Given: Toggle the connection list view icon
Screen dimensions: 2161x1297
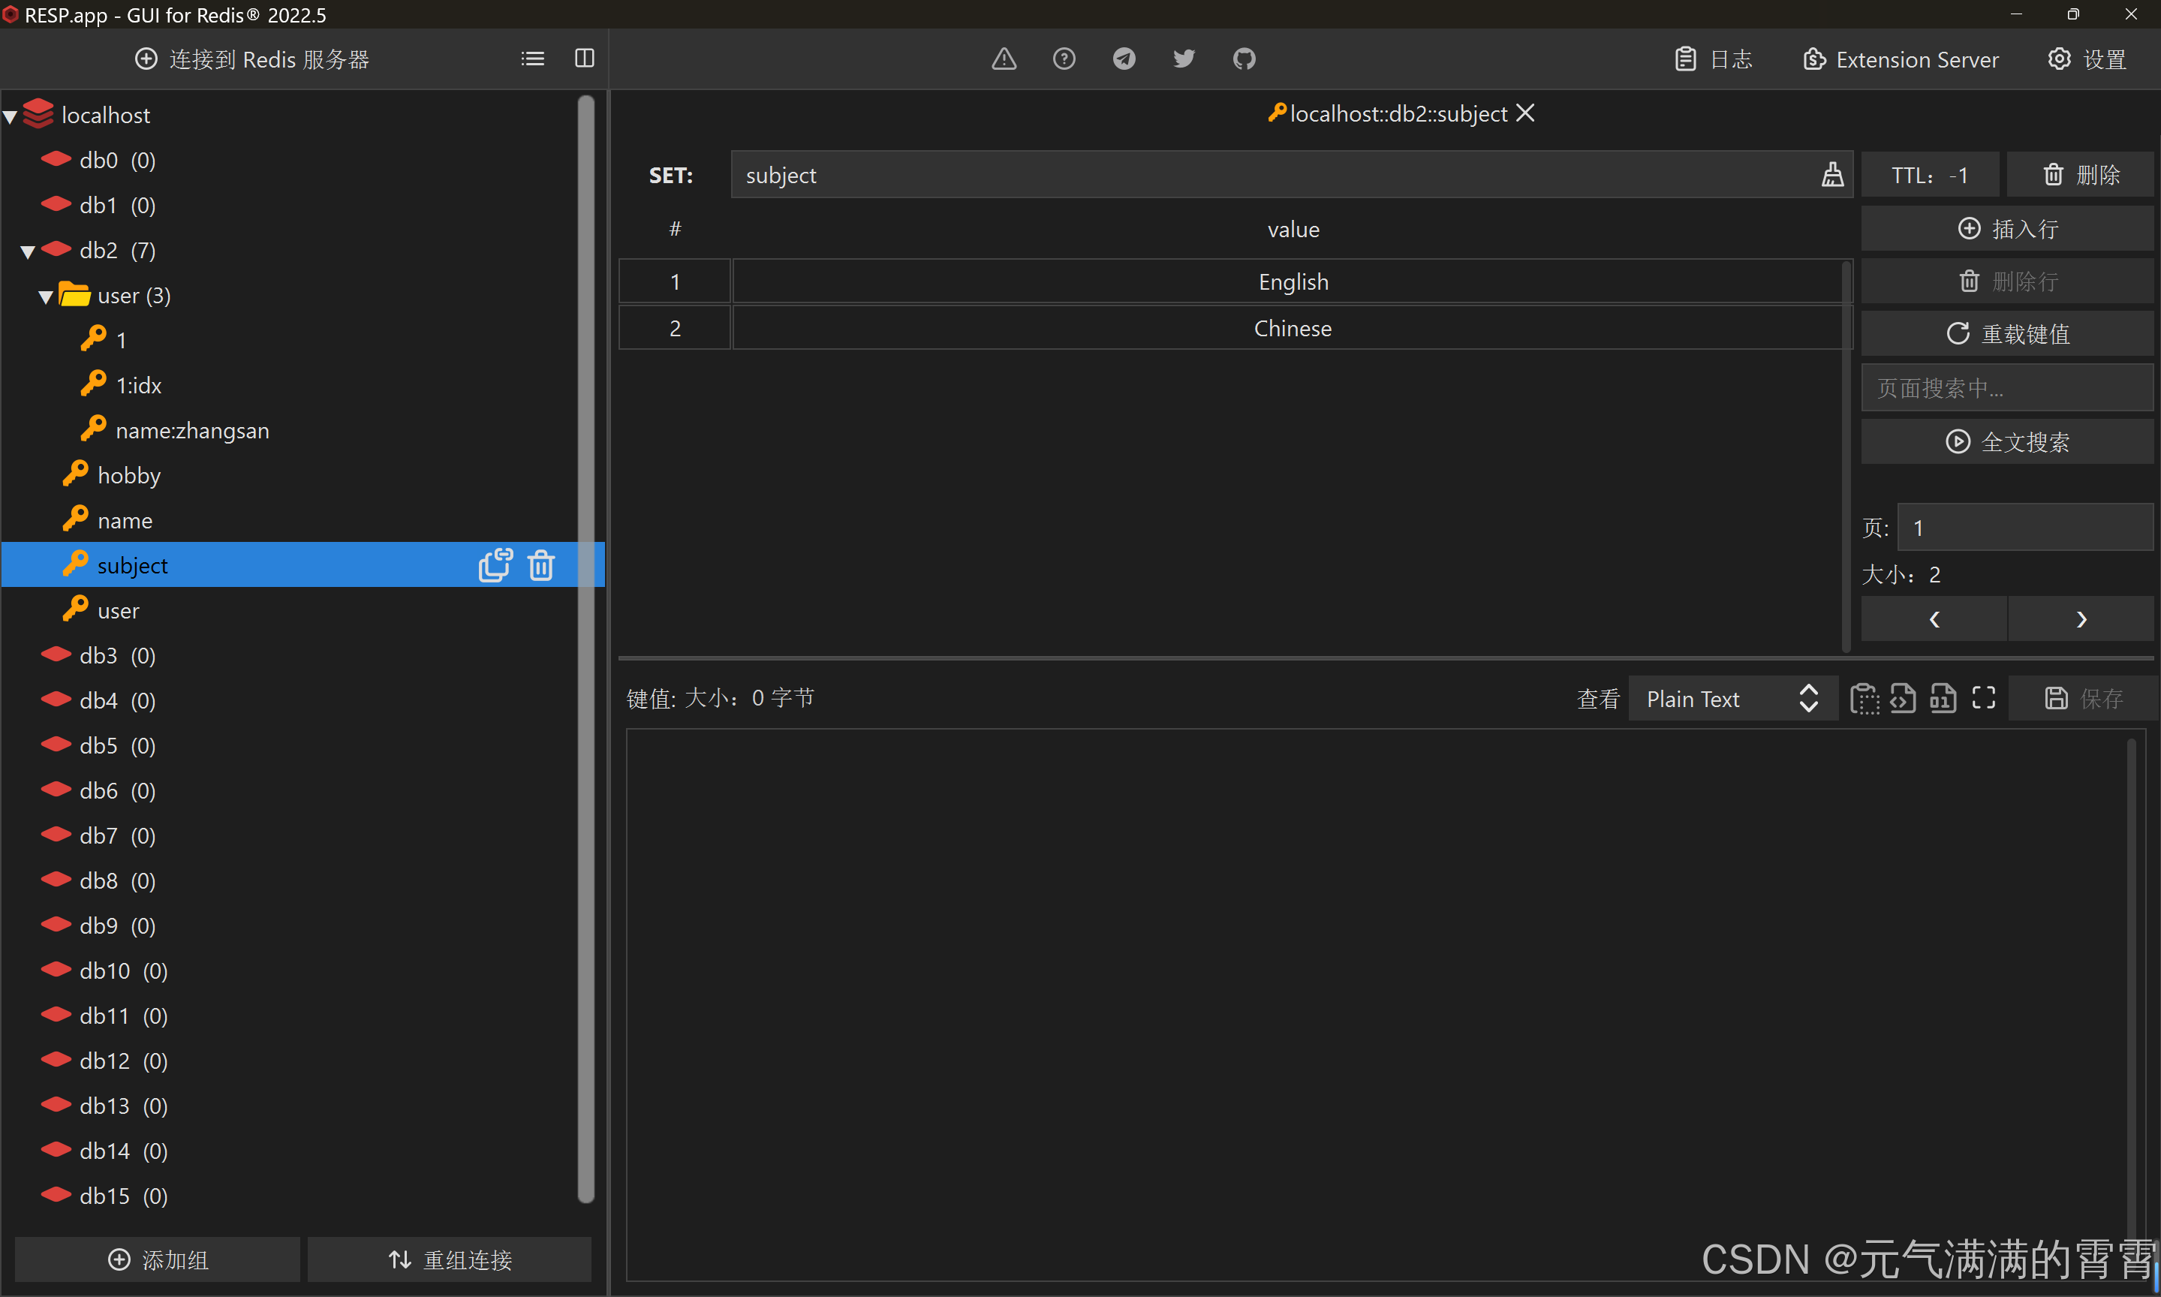Looking at the screenshot, I should tap(532, 59).
